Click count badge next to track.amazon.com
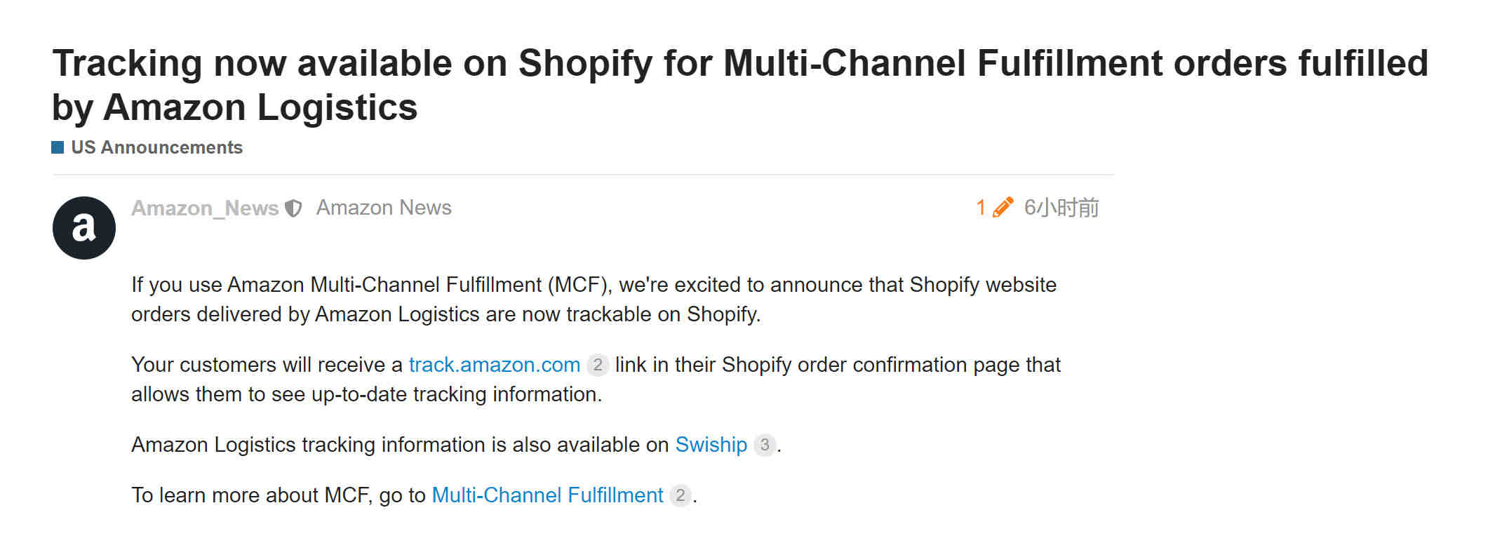This screenshot has height=536, width=1495. click(x=598, y=365)
